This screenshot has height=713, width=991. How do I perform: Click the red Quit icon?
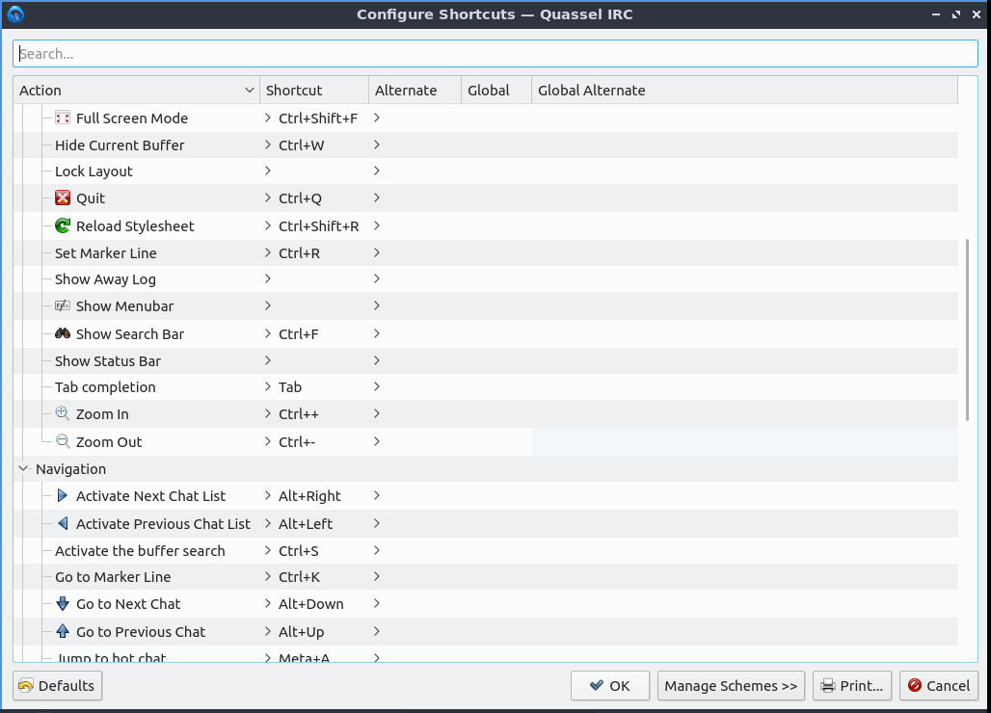tap(63, 198)
